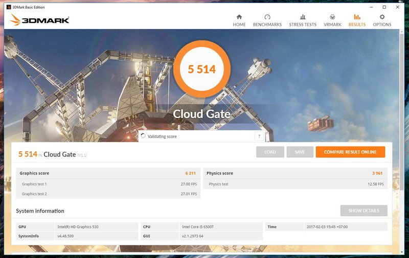Open the Options gear icon
Image resolution: width=409 pixels, height=258 pixels.
[382, 17]
